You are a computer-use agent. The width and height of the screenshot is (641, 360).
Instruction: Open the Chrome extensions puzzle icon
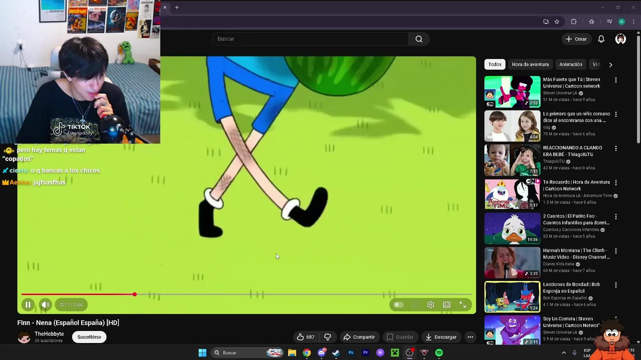pyautogui.click(x=574, y=21)
